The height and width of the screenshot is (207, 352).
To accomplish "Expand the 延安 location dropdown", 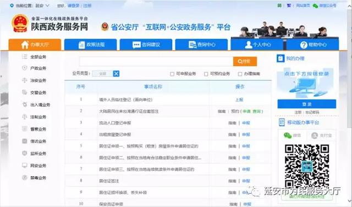I will click(42, 6).
